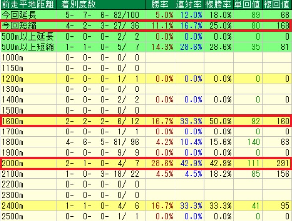Select the 2400m row label
The image size is (292, 221).
tap(12, 206)
